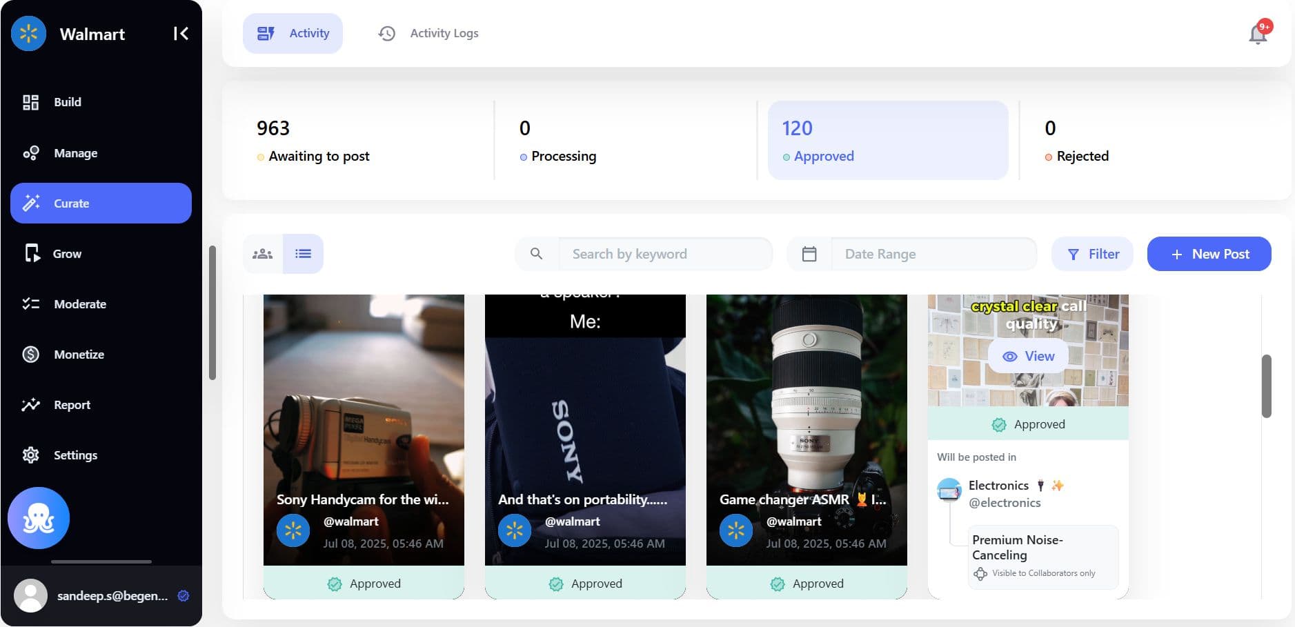Open the @electronics community handle
The height and width of the screenshot is (627, 1295).
(1005, 503)
